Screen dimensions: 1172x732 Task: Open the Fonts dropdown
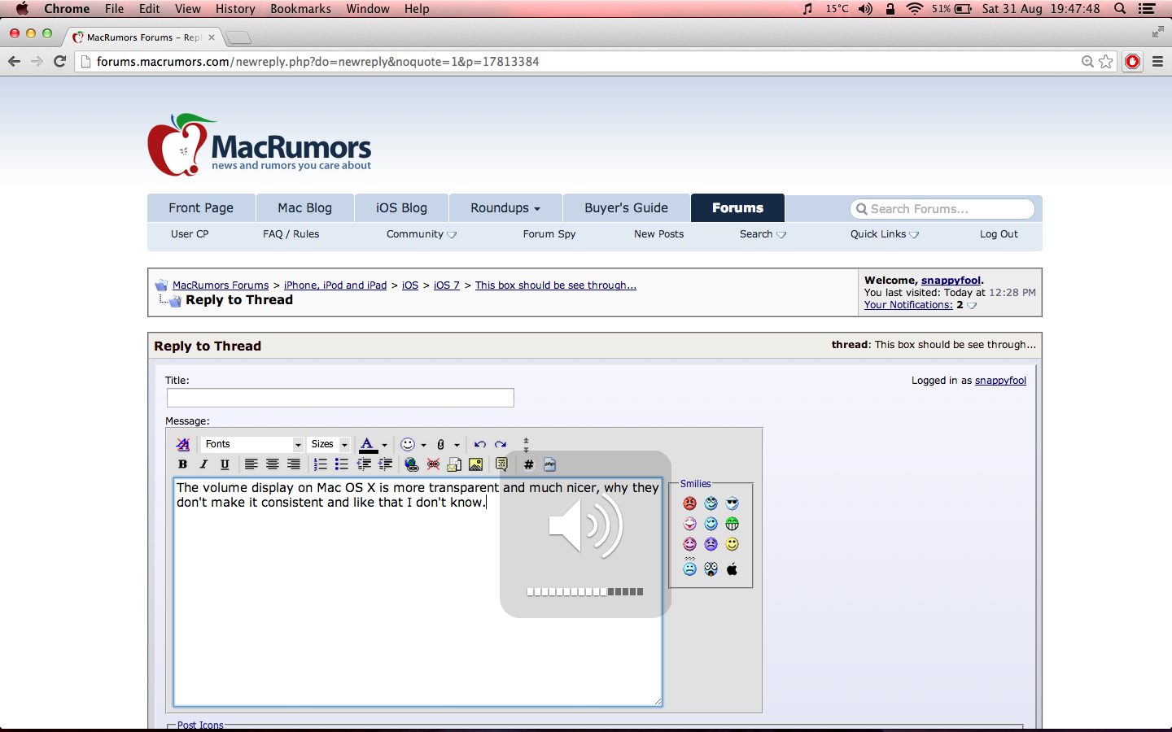(252, 444)
